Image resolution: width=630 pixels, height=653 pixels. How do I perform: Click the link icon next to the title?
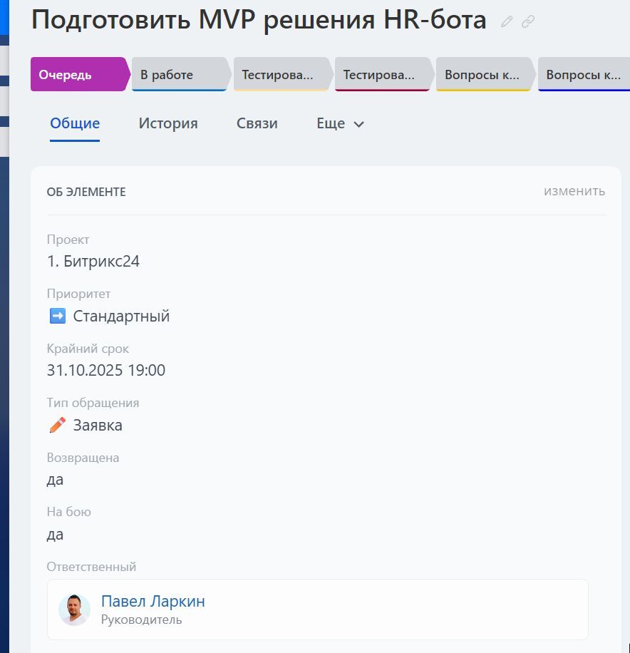click(527, 21)
